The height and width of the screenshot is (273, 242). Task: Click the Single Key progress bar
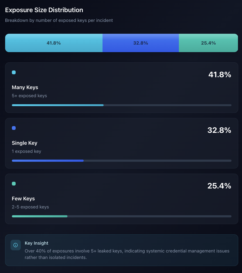tap(121, 161)
